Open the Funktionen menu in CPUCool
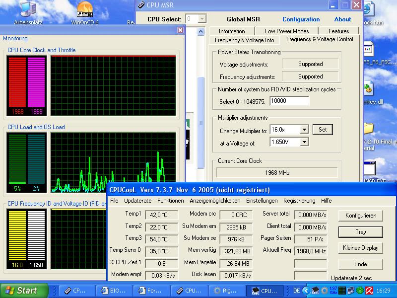397x298 pixels. coord(170,201)
